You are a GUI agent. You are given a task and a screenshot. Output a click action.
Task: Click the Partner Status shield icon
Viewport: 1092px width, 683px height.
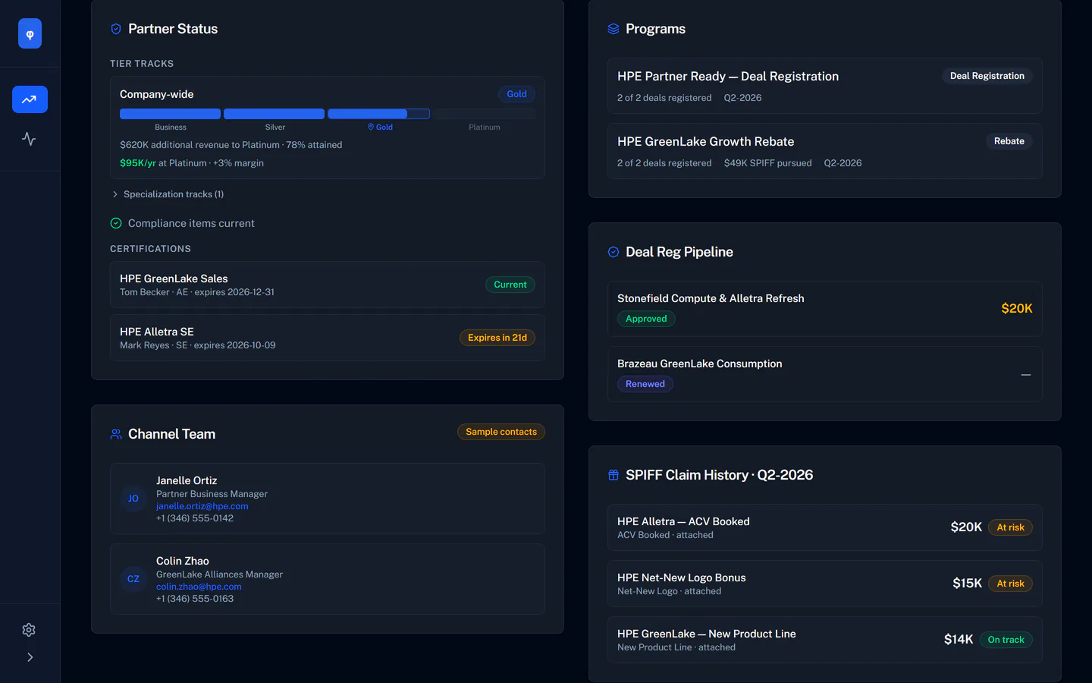pyautogui.click(x=116, y=29)
